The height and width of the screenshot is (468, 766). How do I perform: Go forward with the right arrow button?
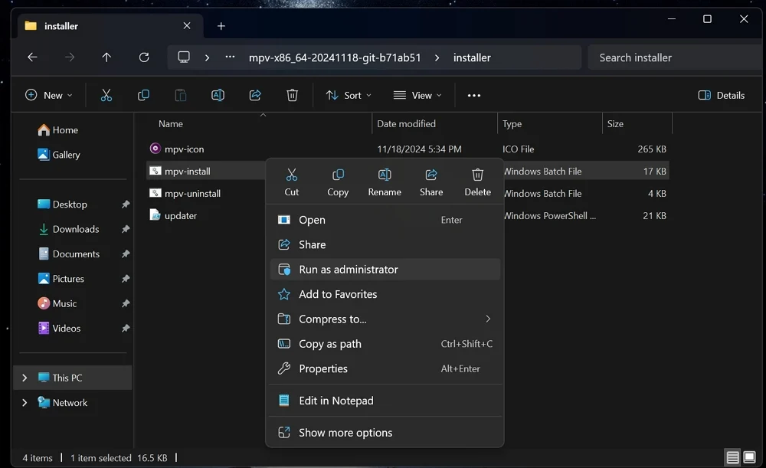(x=70, y=57)
